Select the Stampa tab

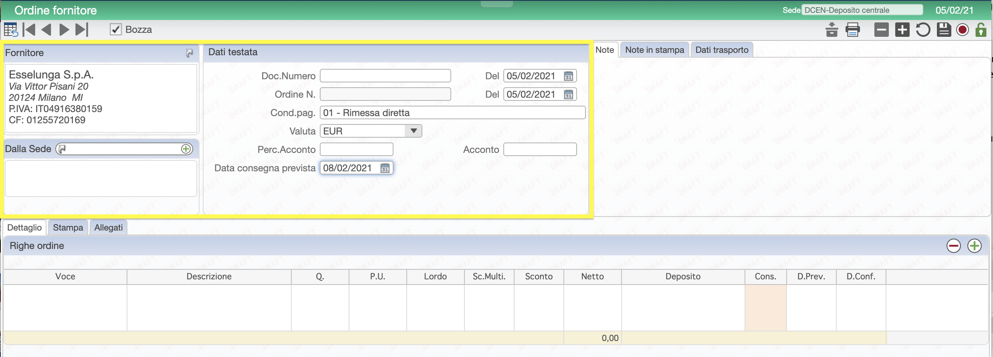68,228
